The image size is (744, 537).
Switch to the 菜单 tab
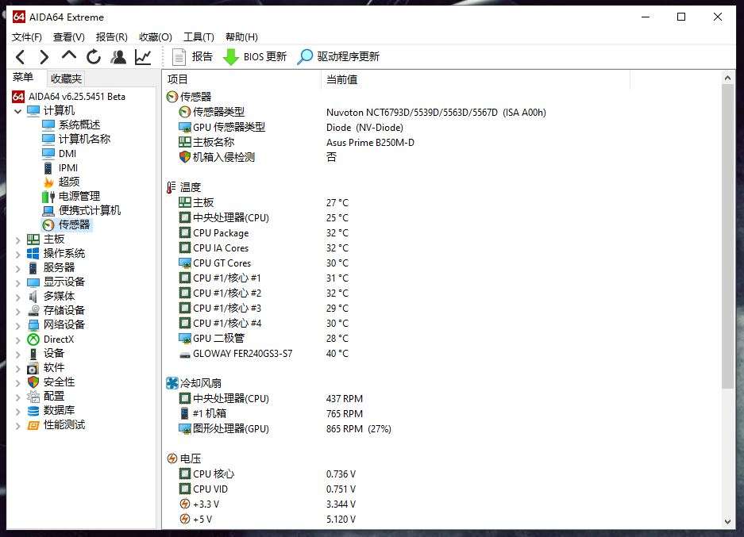click(x=23, y=77)
